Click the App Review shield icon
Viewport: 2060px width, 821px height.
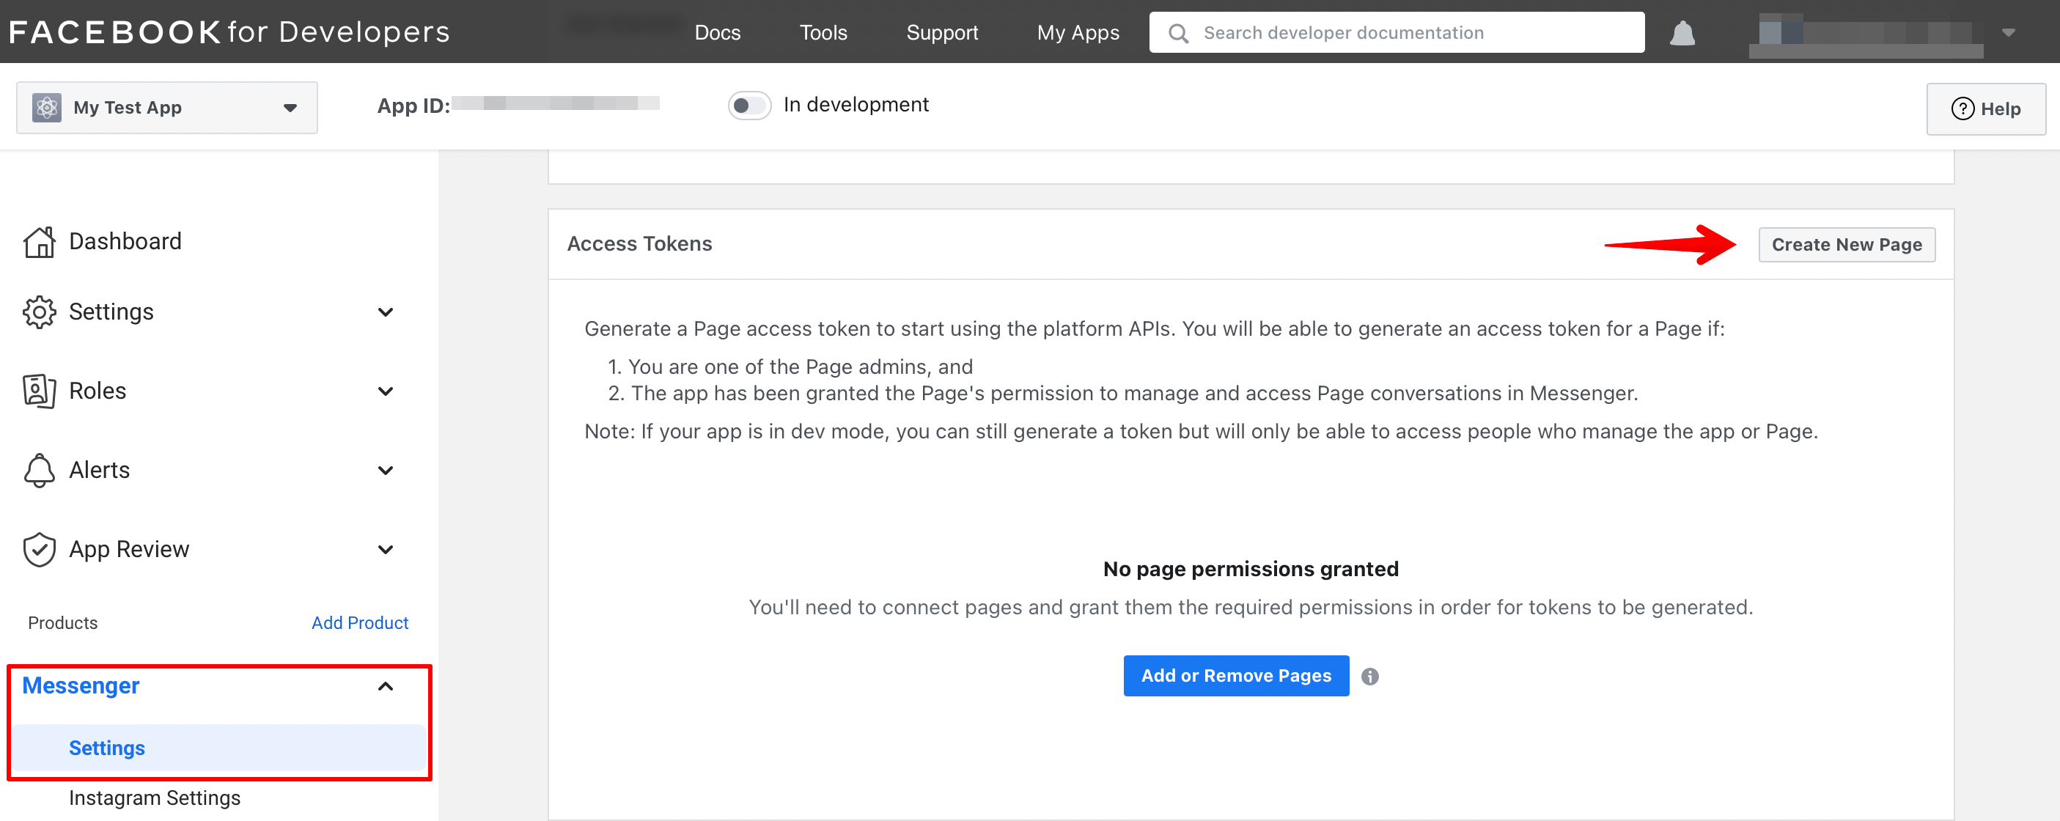tap(39, 549)
